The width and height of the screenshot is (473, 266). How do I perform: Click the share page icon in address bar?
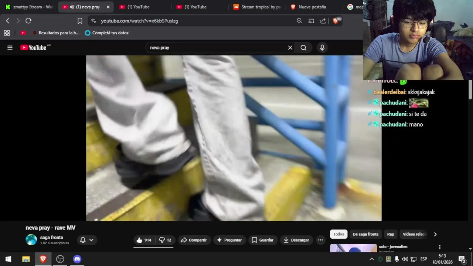(x=323, y=21)
